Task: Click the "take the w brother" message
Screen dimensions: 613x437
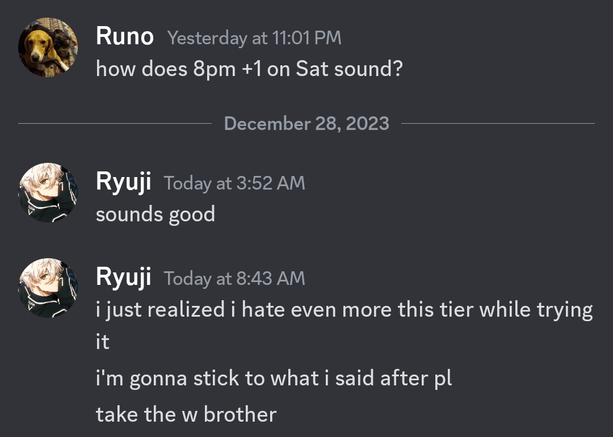Action: tap(186, 414)
